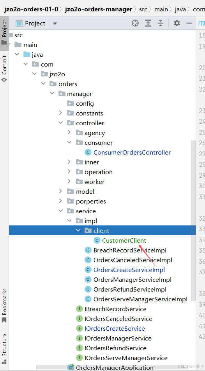Open BreachRecordServiceImpl class

tap(130, 250)
